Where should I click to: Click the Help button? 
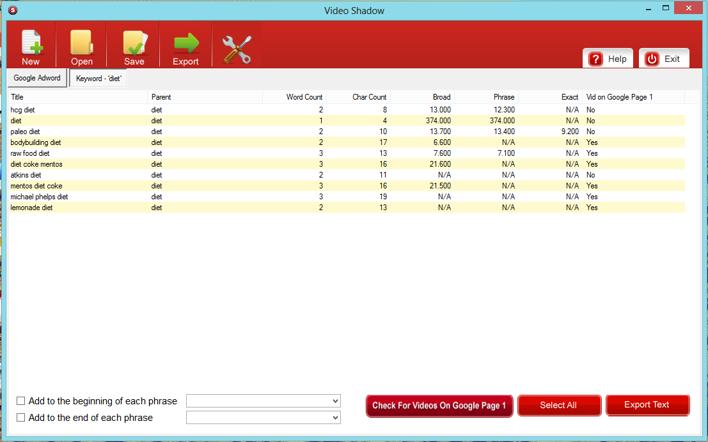(x=608, y=59)
